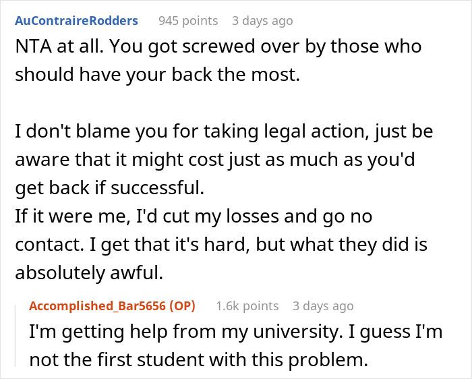Click the line 'get back if successful.'
Viewport: 472px width, 379px height.
click(x=109, y=188)
